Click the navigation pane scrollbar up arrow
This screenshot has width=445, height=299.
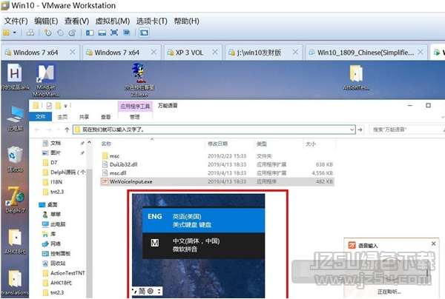(x=90, y=142)
